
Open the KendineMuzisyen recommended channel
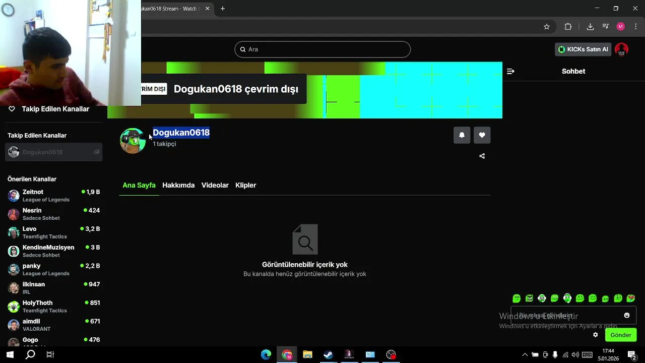point(54,251)
